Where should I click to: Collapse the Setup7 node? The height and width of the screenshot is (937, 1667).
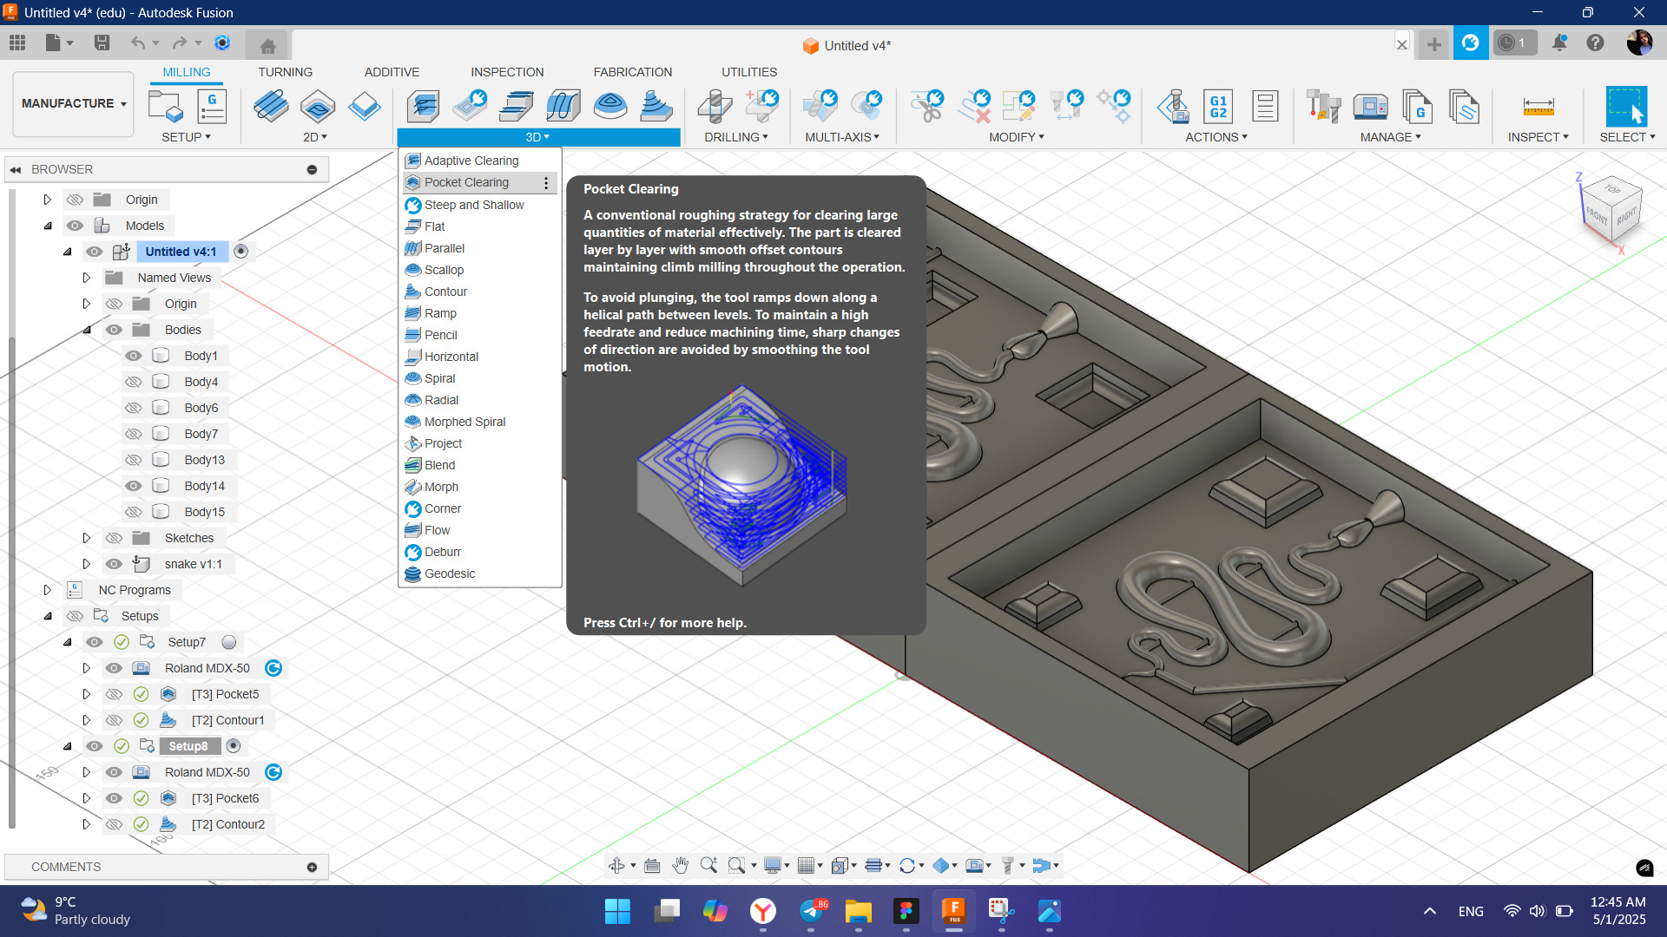pyautogui.click(x=67, y=642)
